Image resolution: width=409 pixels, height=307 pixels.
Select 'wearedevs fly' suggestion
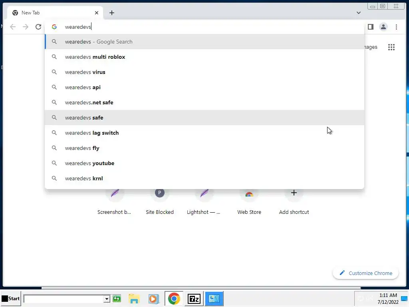click(x=204, y=148)
